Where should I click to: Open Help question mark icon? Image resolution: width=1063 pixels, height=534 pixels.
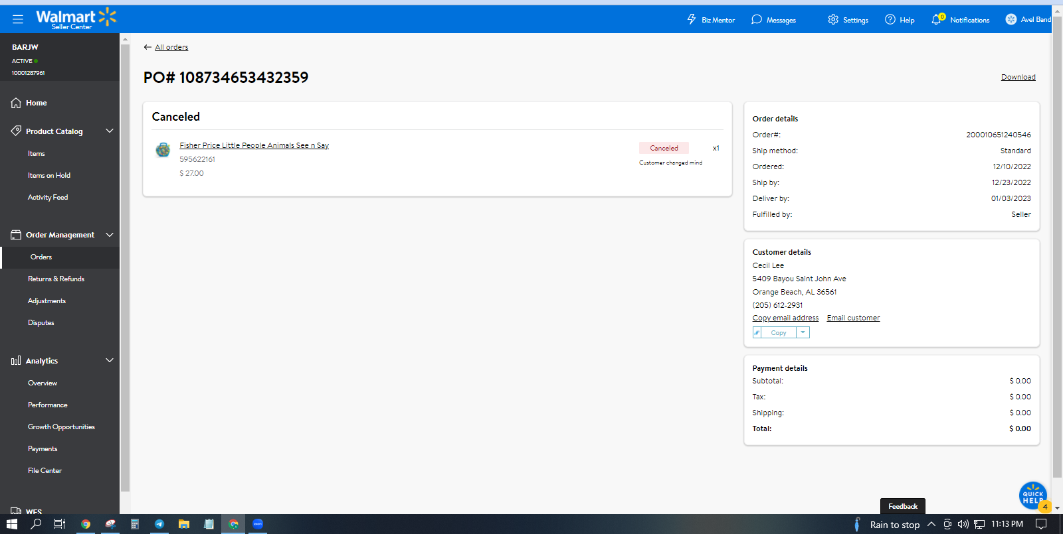(890, 19)
